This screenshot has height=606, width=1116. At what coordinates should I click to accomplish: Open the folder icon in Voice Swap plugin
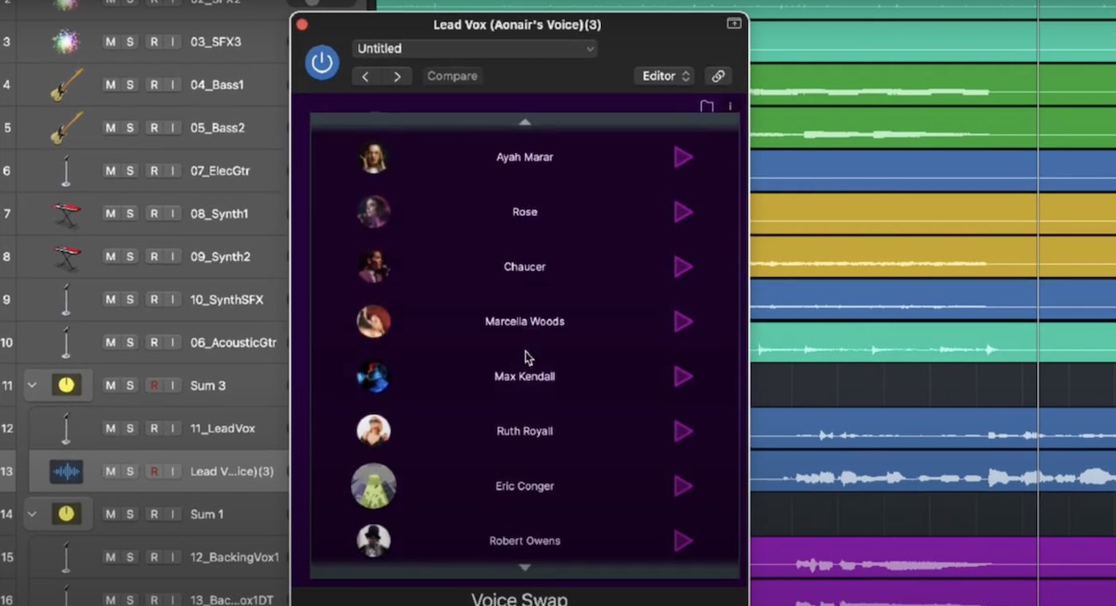pyautogui.click(x=706, y=106)
